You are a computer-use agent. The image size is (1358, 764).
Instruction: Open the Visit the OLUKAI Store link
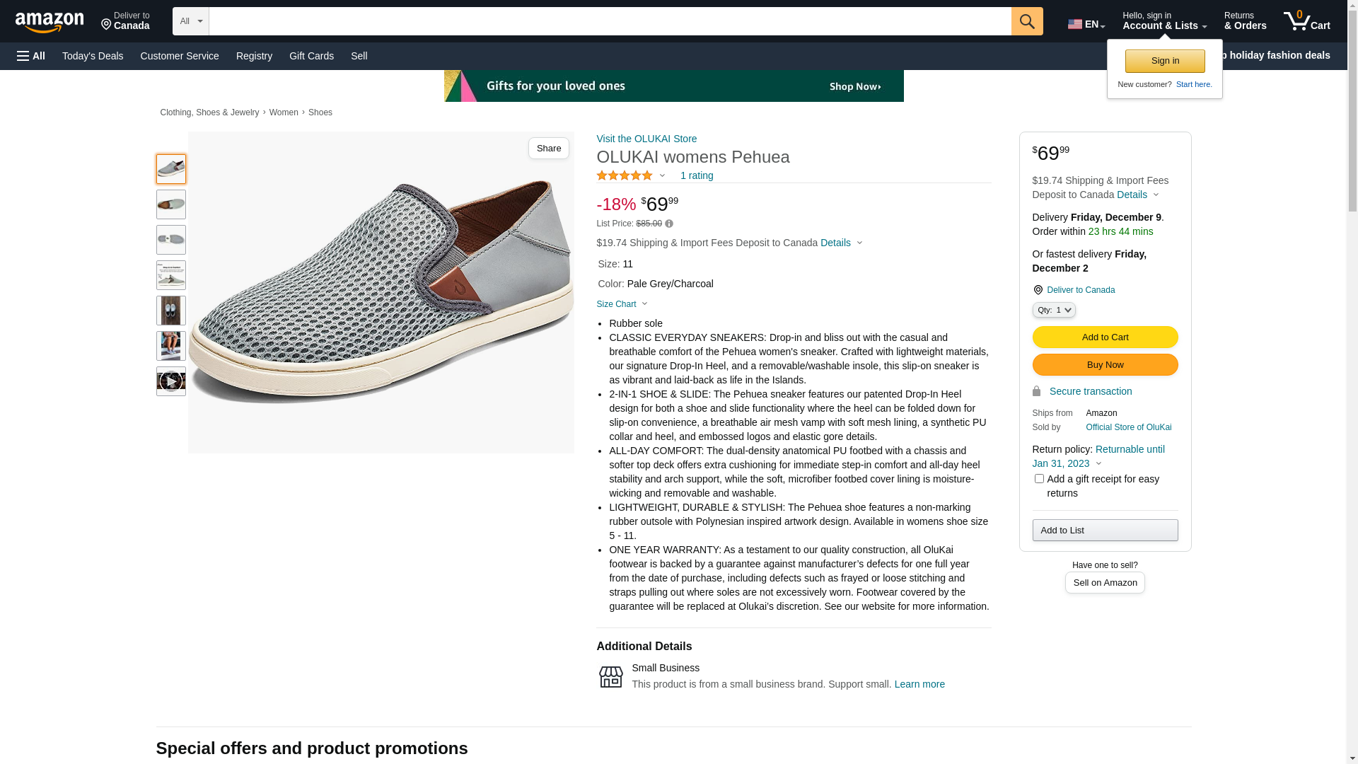[646, 139]
